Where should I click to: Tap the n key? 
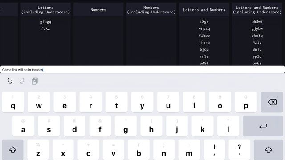pyautogui.click(x=164, y=150)
